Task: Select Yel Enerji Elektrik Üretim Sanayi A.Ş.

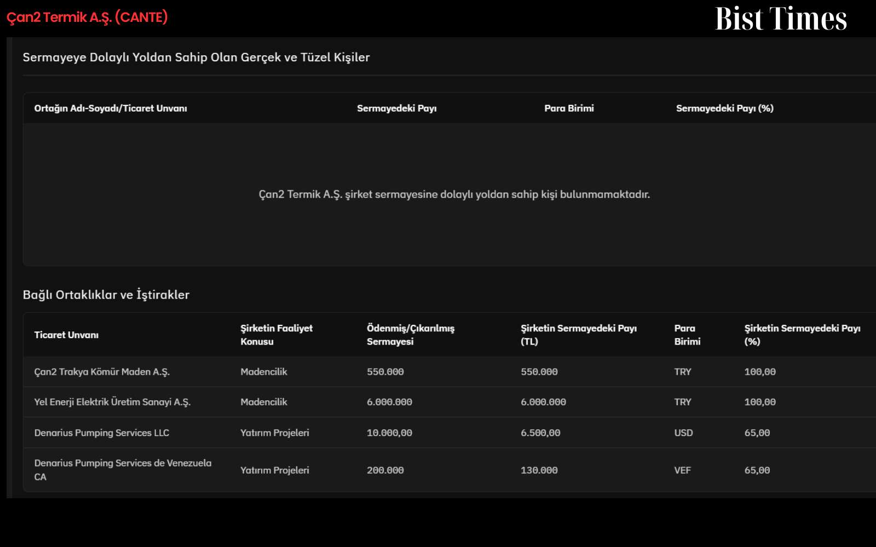Action: pos(112,402)
